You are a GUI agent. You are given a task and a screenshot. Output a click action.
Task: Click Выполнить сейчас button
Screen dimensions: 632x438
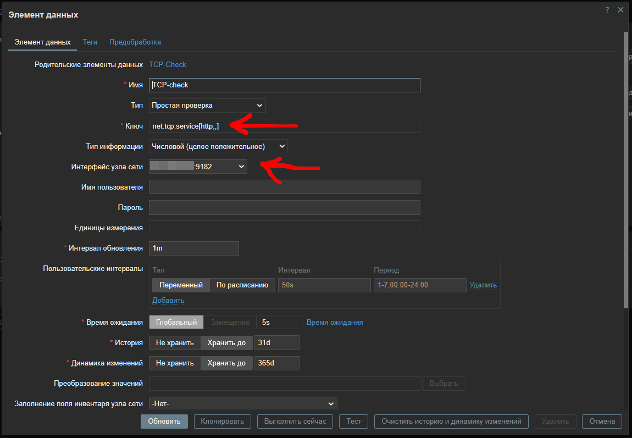pyautogui.click(x=295, y=421)
